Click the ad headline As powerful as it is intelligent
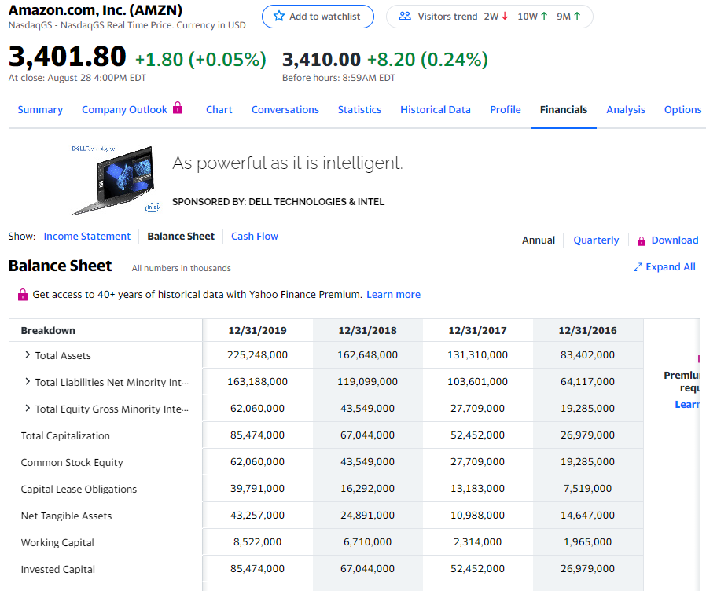Image resolution: width=706 pixels, height=591 pixels. [x=287, y=163]
